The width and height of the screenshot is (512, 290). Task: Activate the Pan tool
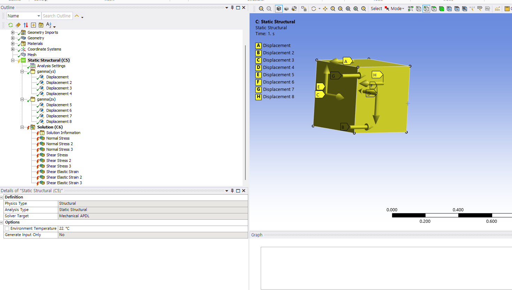[325, 9]
